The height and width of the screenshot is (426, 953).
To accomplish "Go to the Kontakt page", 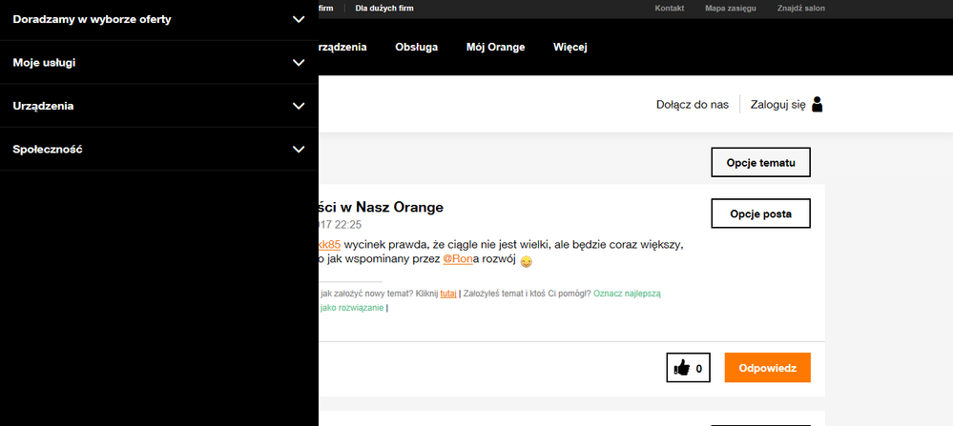I will (670, 9).
